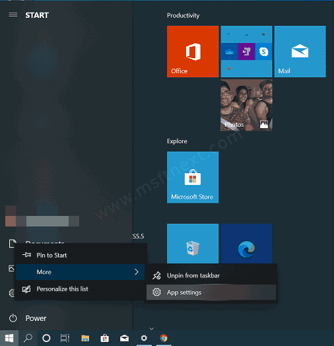Open taskbar Search magnifier

(x=28, y=338)
